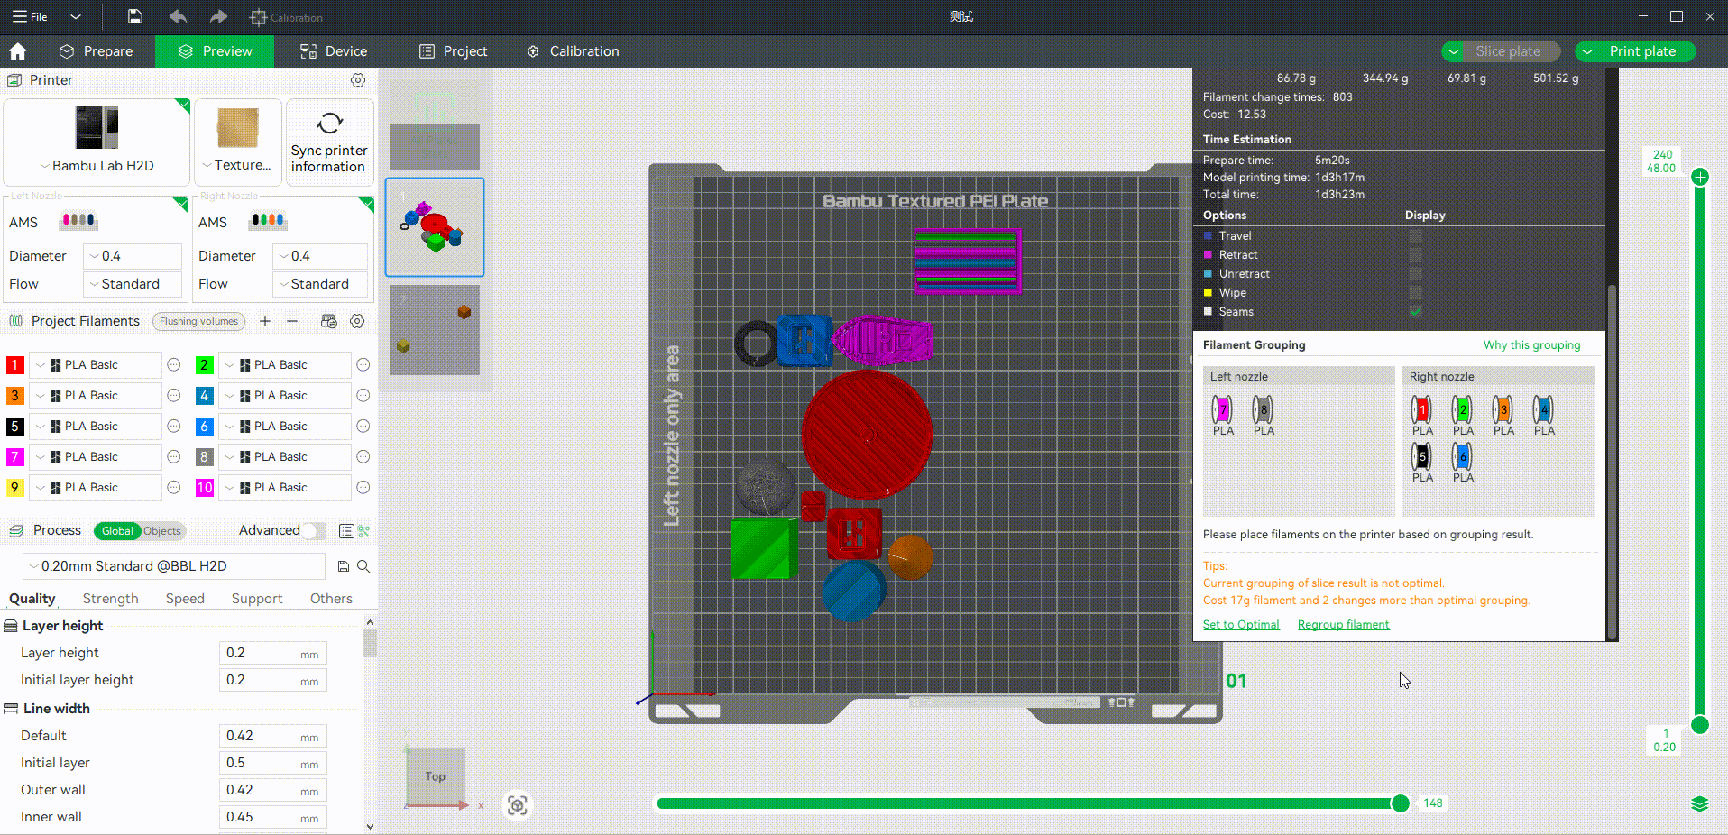The width and height of the screenshot is (1728, 835).
Task: Open the Bambu Lab H2D printer dropdown
Action: pyautogui.click(x=97, y=166)
